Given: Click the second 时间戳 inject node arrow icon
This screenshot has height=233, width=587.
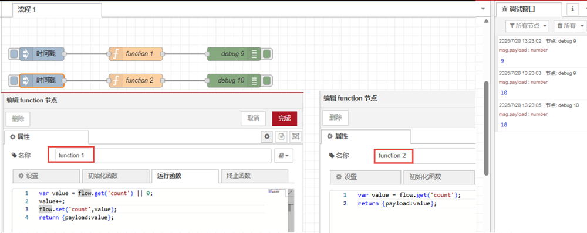Looking at the screenshot, I should [26, 80].
